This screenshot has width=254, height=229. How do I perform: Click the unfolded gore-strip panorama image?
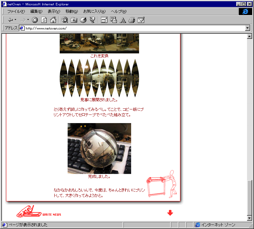click(99, 78)
